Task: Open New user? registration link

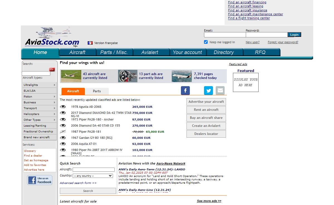Action: click(x=252, y=42)
